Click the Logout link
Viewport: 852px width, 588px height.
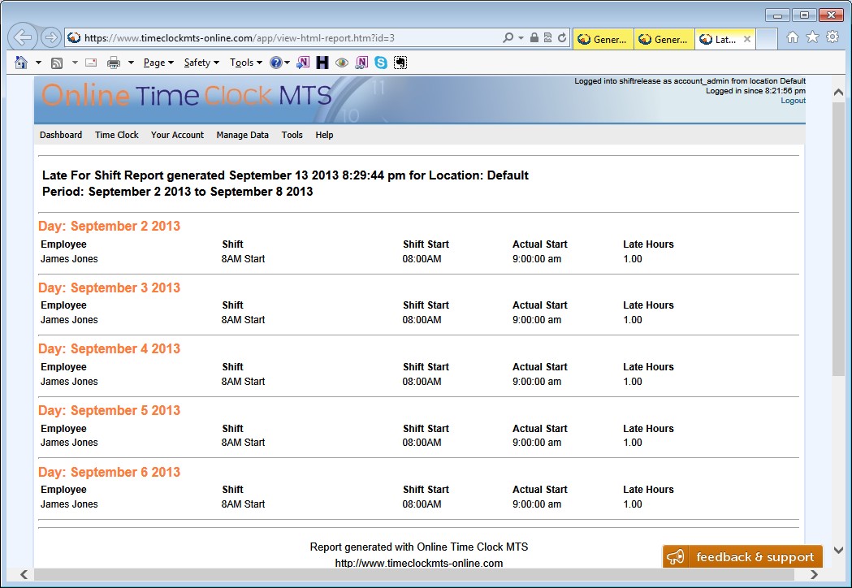click(x=794, y=101)
